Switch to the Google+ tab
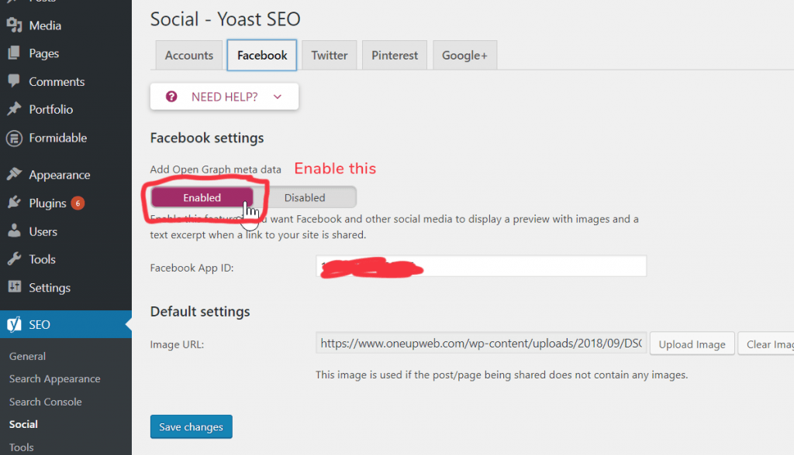This screenshot has height=455, width=794. [x=465, y=55]
